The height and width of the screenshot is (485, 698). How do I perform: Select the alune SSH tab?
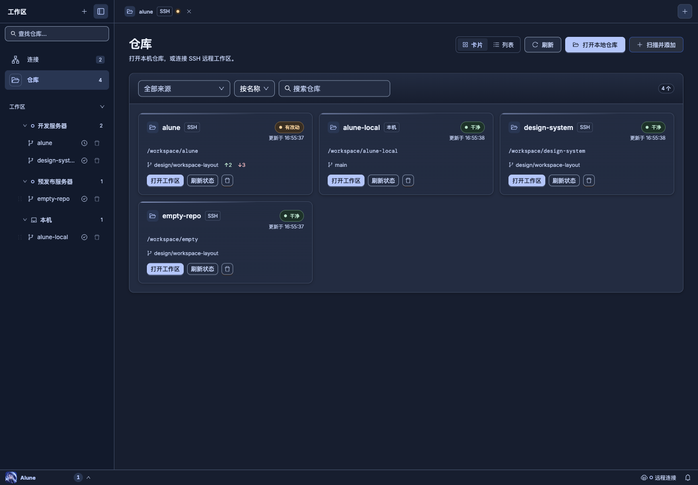153,11
